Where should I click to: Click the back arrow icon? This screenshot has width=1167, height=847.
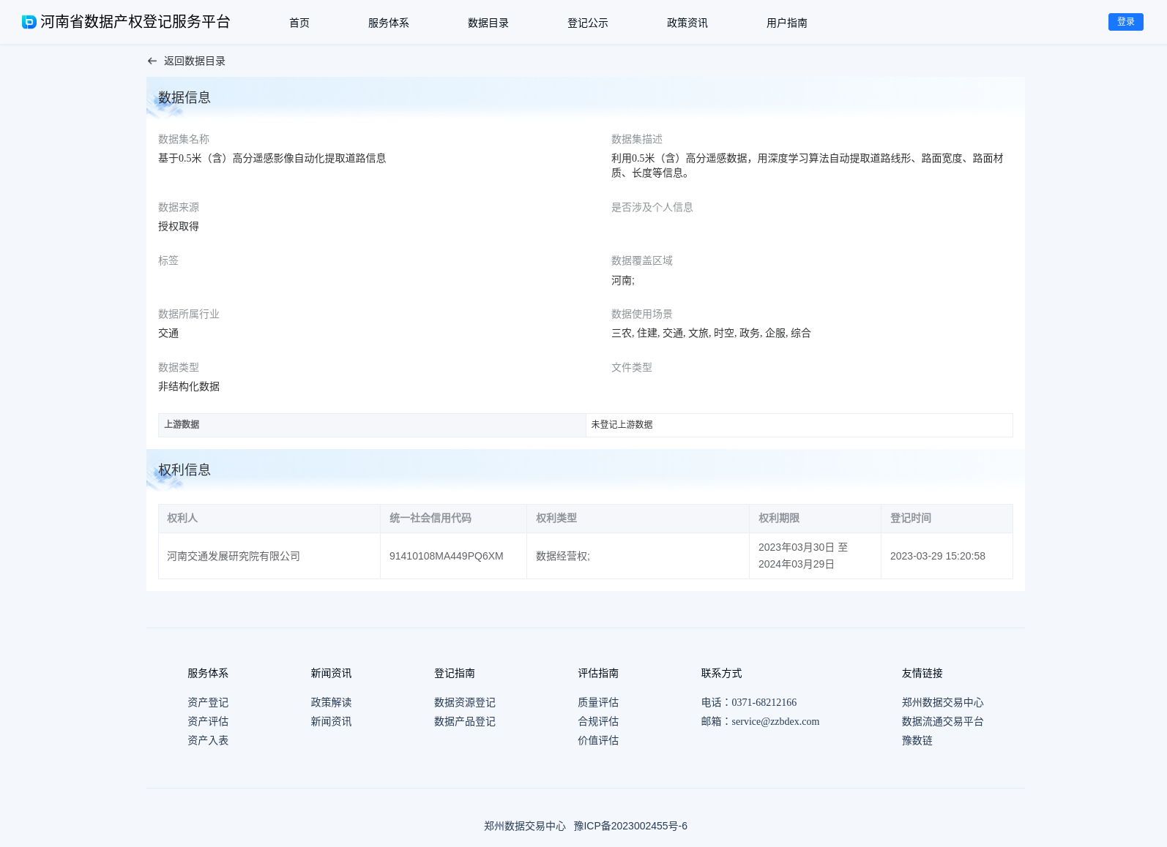click(x=152, y=61)
